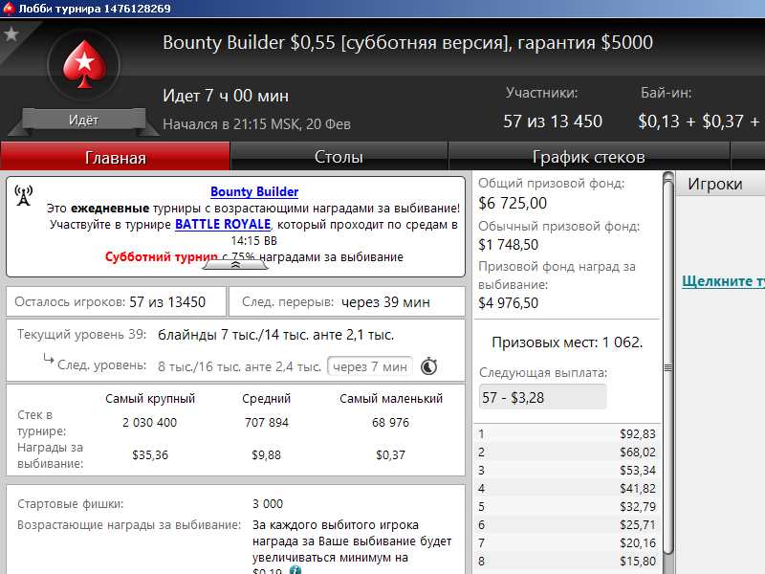Image resolution: width=765 pixels, height=574 pixels.
Task: Click the 'через 7 мин' timer box
Action: coord(370,366)
